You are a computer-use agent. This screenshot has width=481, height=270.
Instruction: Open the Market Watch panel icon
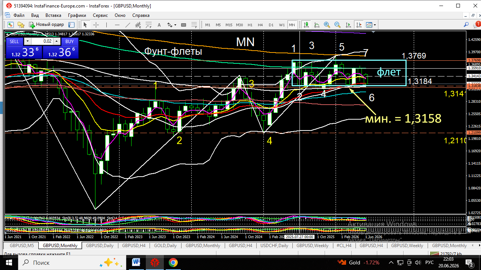click(10, 25)
